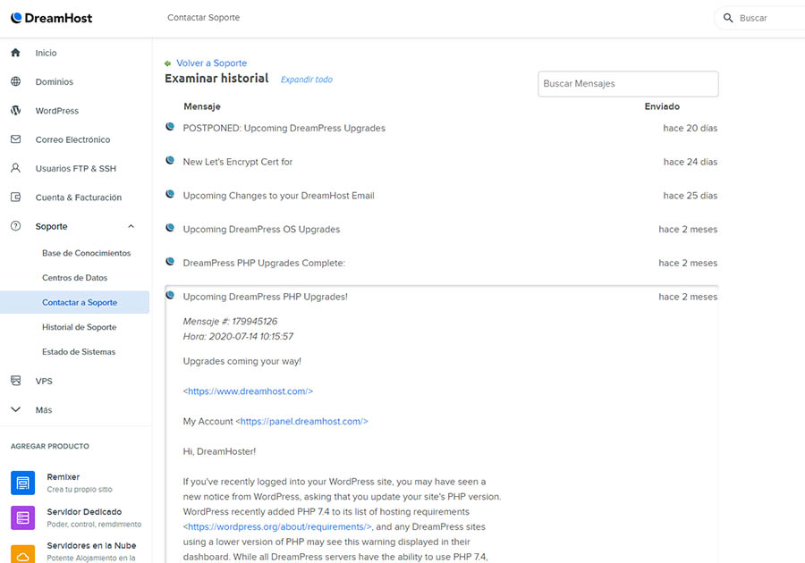The height and width of the screenshot is (563, 805).
Task: Click the Remixer product icon
Action: point(22,483)
